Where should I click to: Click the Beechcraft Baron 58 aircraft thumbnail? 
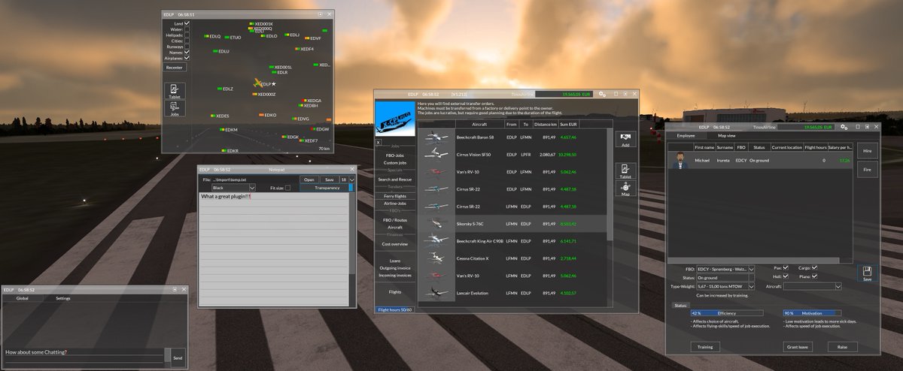[x=436, y=137]
